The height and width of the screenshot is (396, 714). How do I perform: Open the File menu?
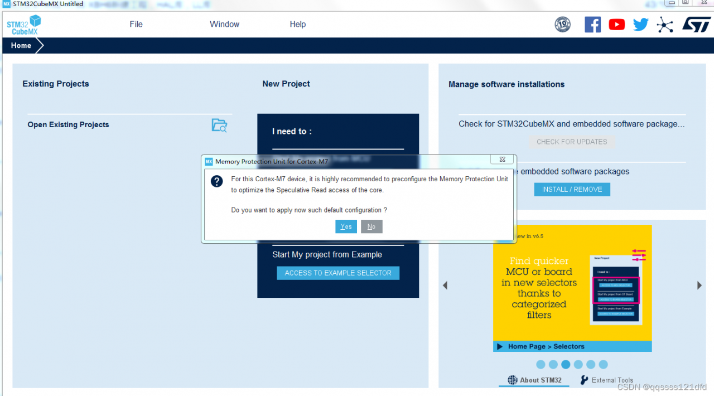click(136, 24)
